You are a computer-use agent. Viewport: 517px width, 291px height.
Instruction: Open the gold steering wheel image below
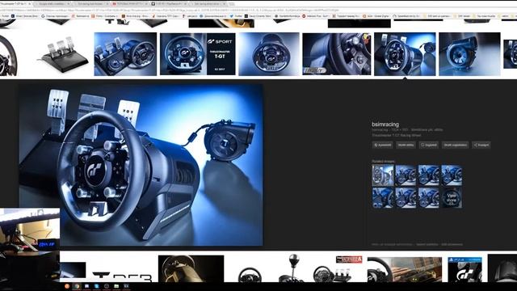click(191, 268)
